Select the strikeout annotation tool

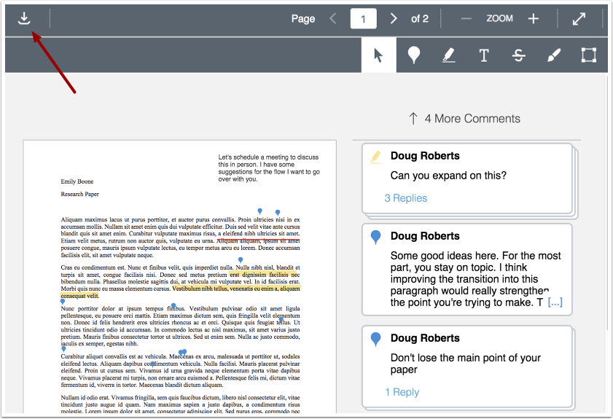tap(519, 55)
